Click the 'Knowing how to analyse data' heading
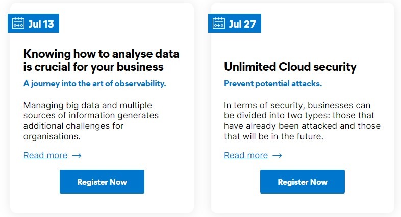The width and height of the screenshot is (401, 217). [x=102, y=60]
